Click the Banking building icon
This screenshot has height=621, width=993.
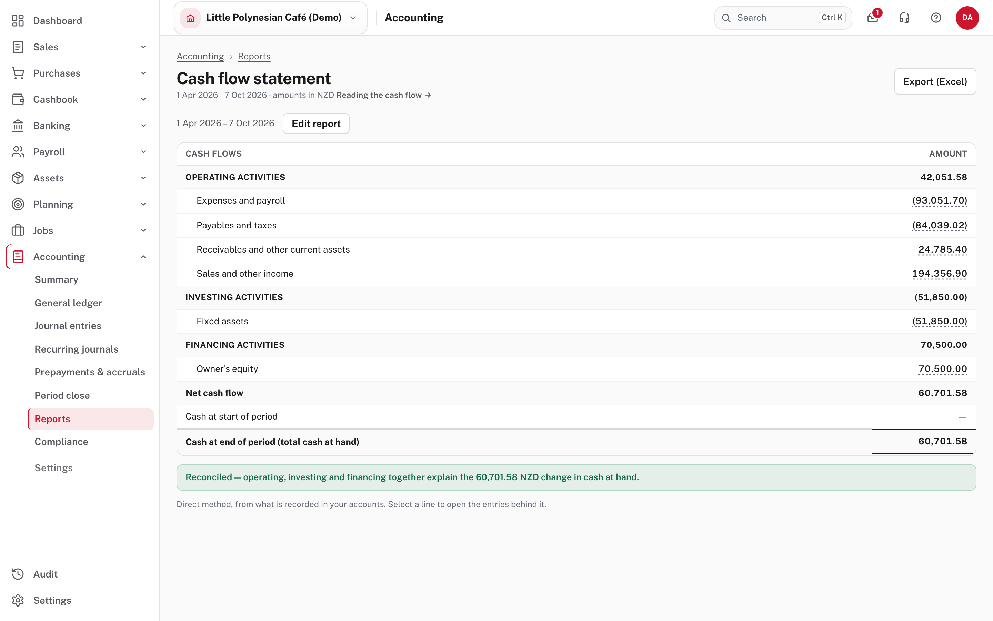(18, 126)
